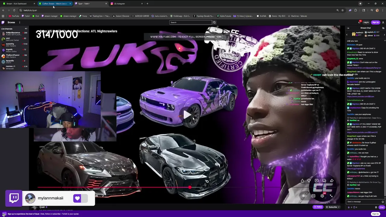Screen dimensions: 386x217
Task: Click the browser zoom magnifier icon
Action: [x=337, y=10]
